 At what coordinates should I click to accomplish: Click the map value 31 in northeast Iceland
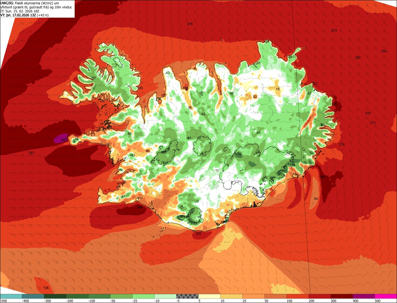tap(258, 63)
